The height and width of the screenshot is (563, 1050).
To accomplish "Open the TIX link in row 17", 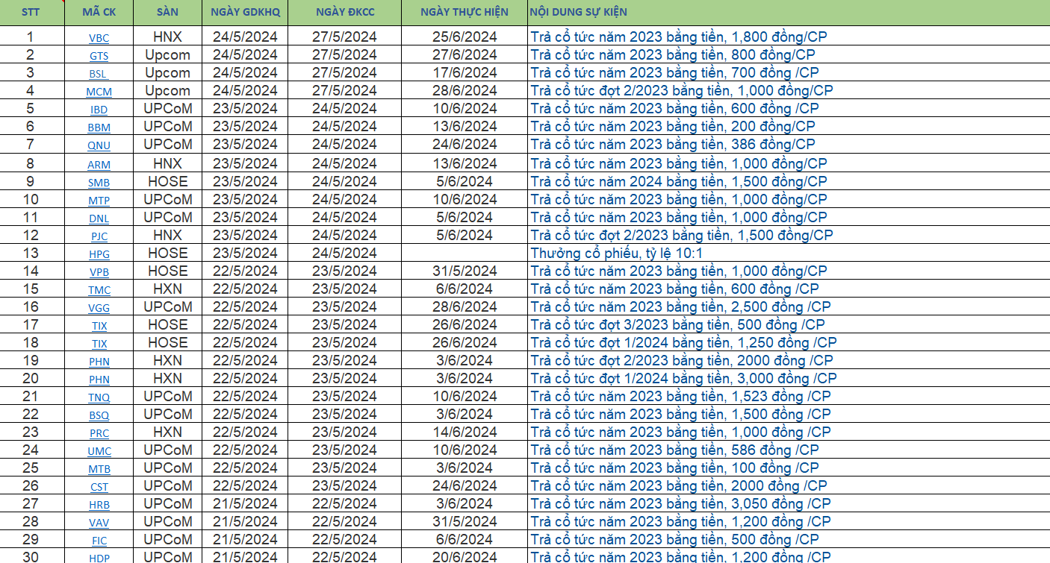I will [x=99, y=326].
